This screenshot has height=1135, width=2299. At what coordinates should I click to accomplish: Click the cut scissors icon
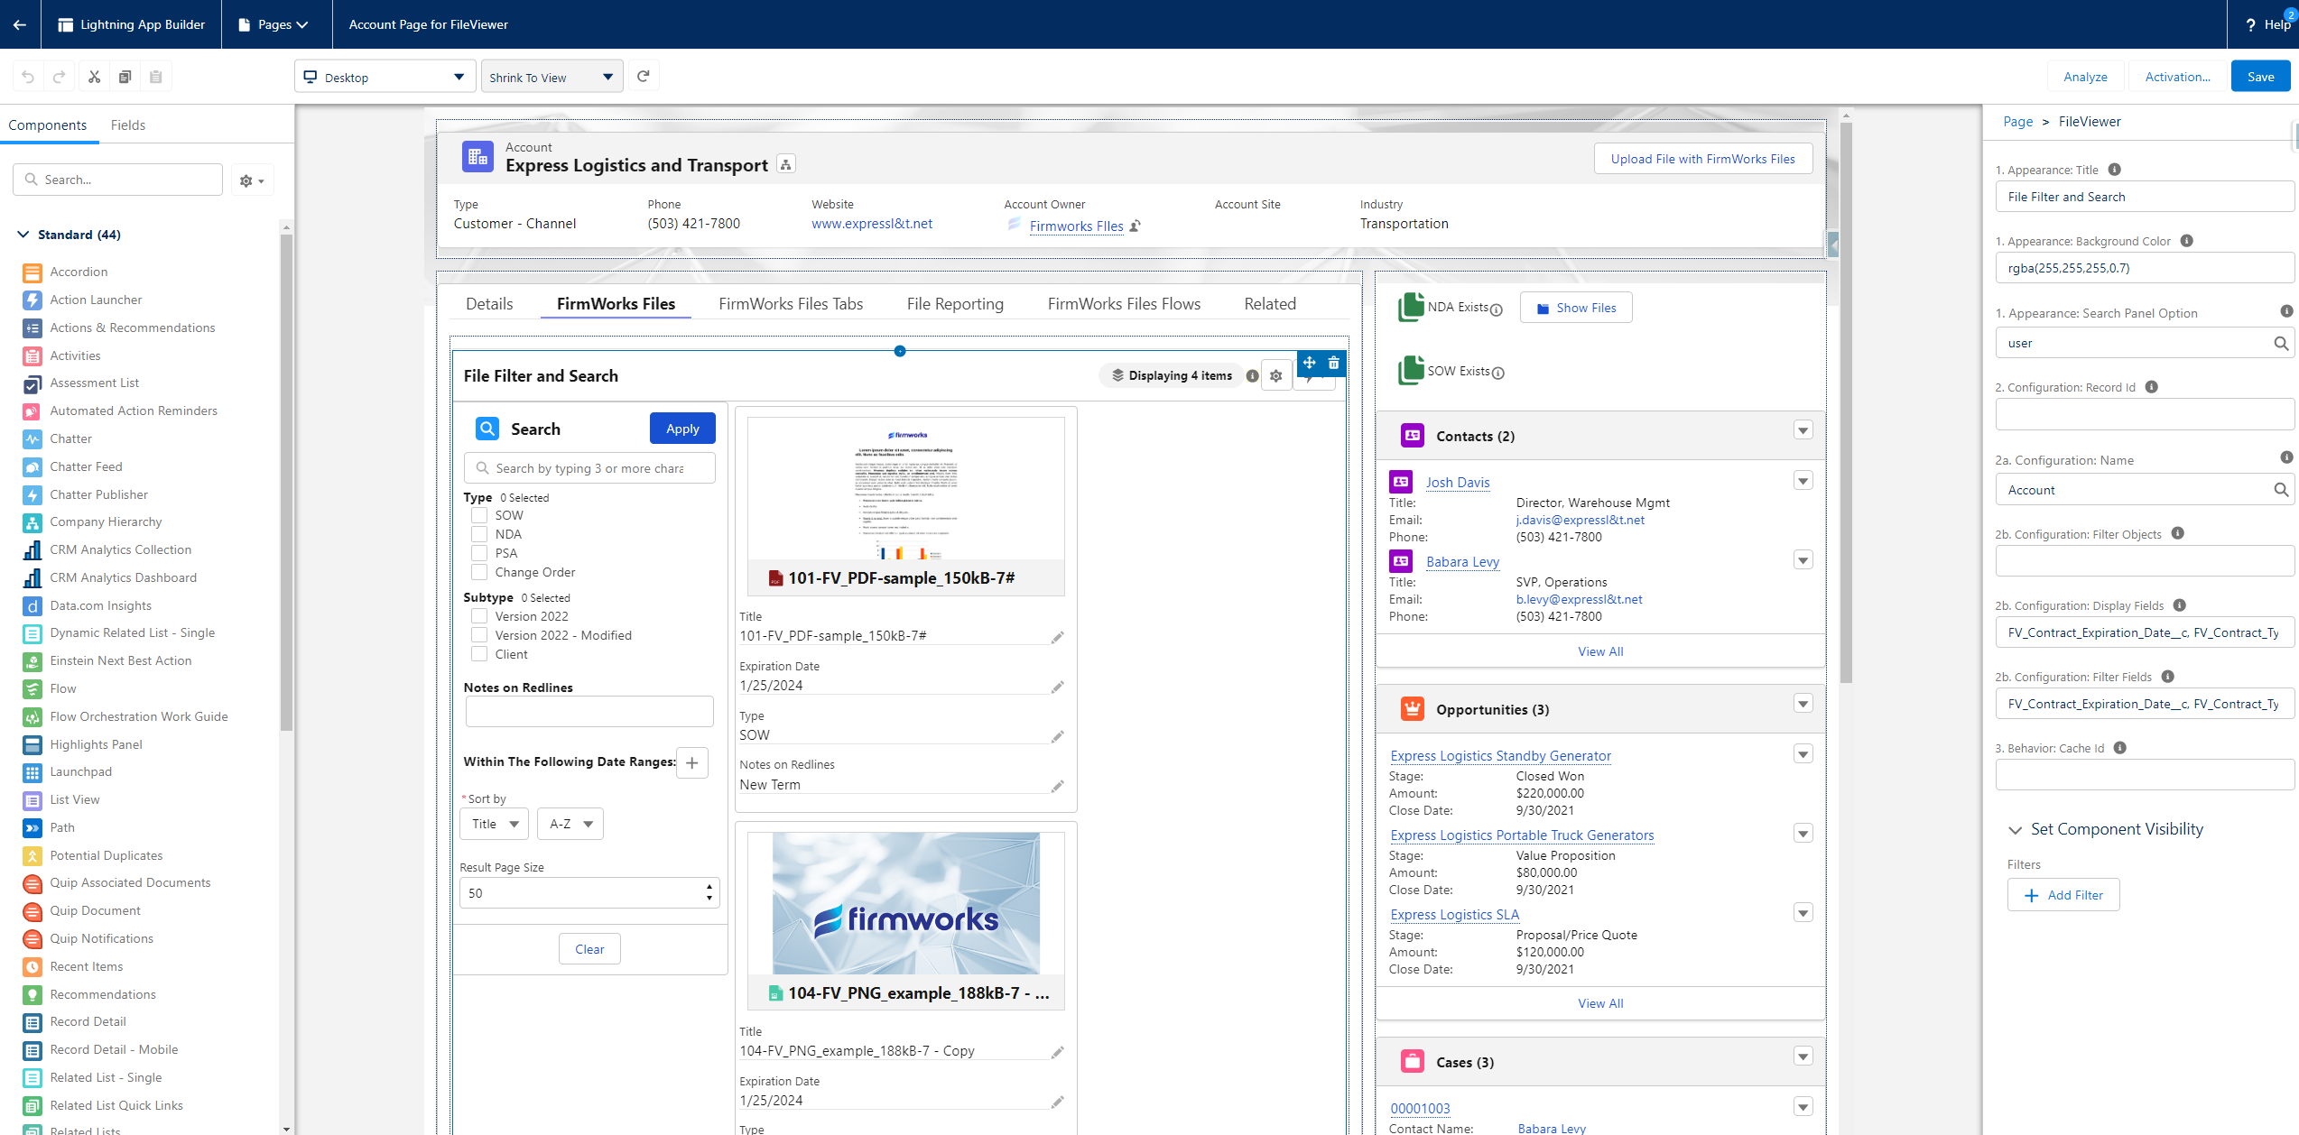94,77
